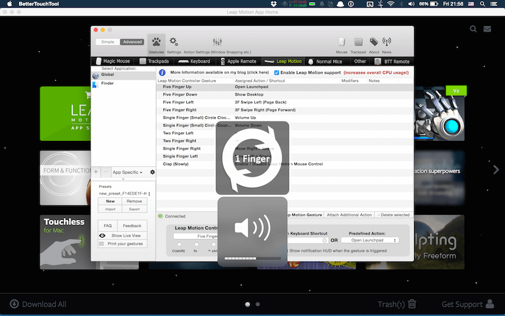Clear the keyboard shortcut field with X icon

(x=324, y=240)
